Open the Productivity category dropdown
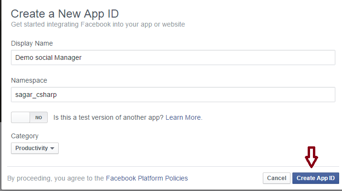This screenshot has width=342, height=191. coord(35,148)
